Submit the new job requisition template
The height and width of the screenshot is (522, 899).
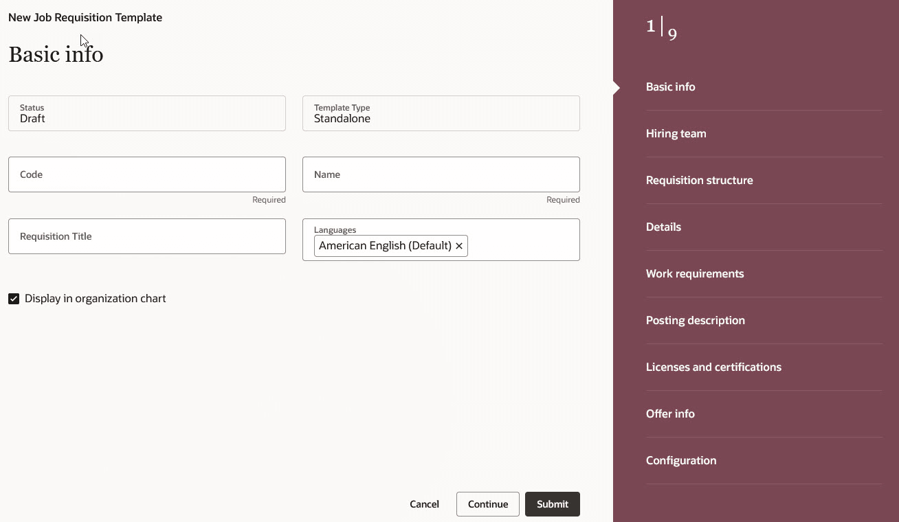[552, 503]
